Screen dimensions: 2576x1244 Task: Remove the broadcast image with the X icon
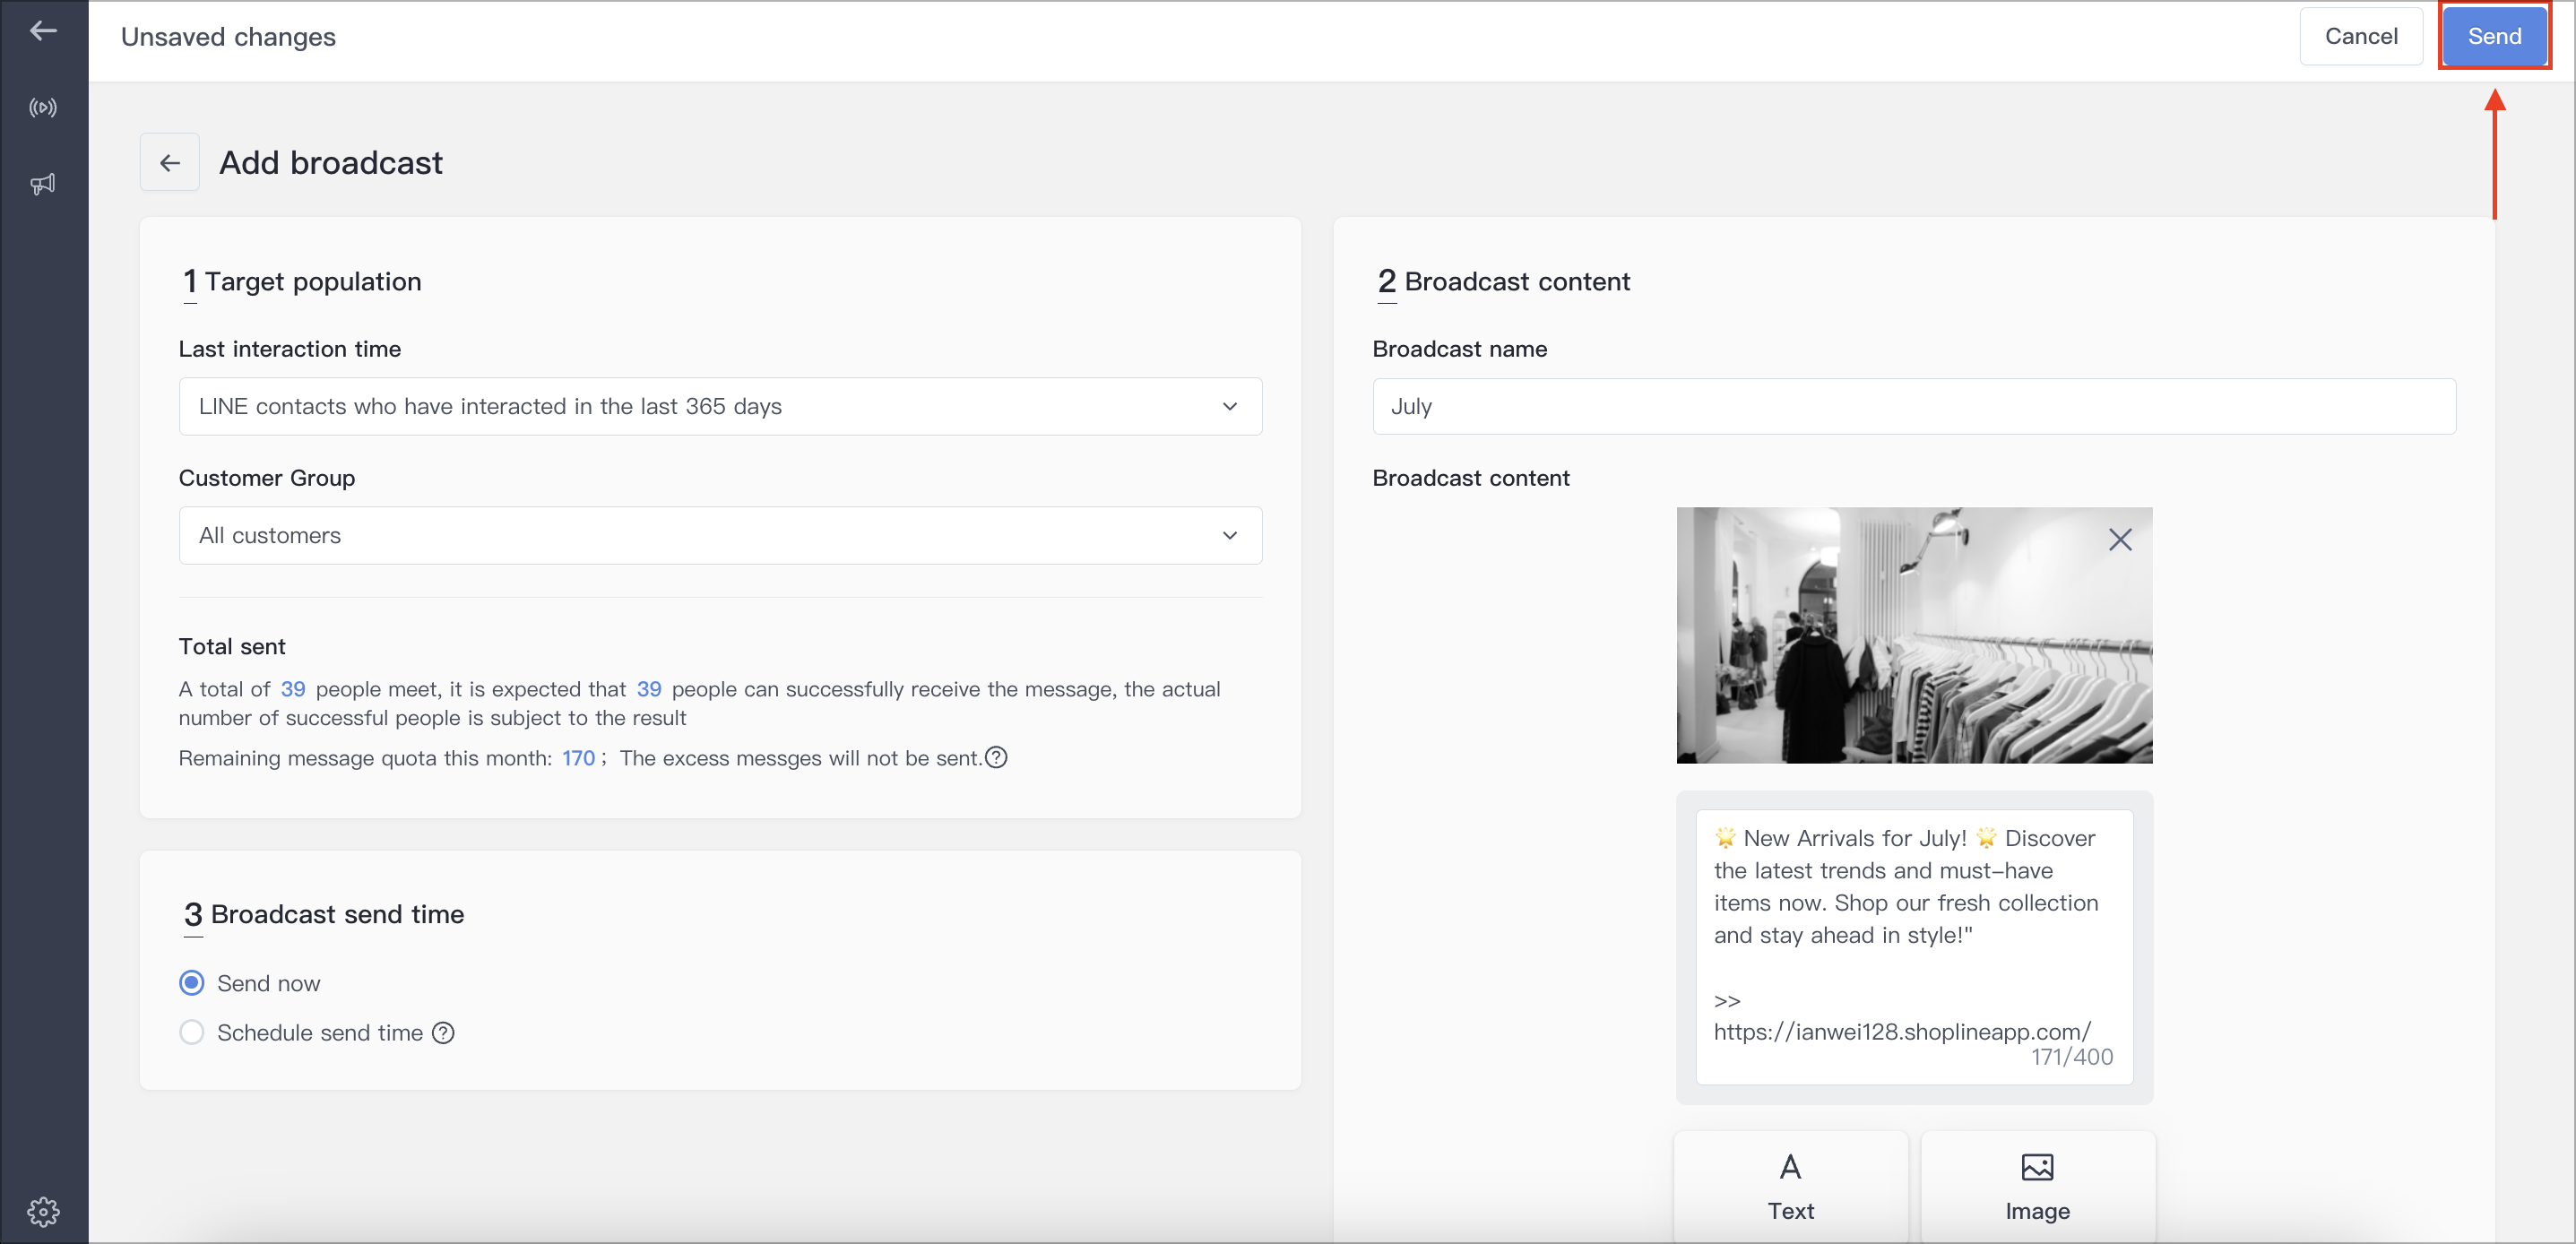coord(2119,540)
